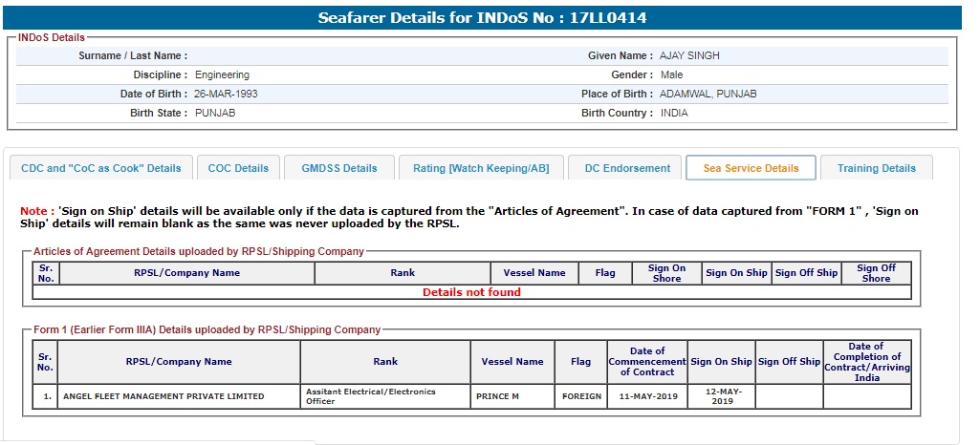Click the FOREIGN flag cell
Image resolution: width=980 pixels, height=445 pixels.
(580, 396)
